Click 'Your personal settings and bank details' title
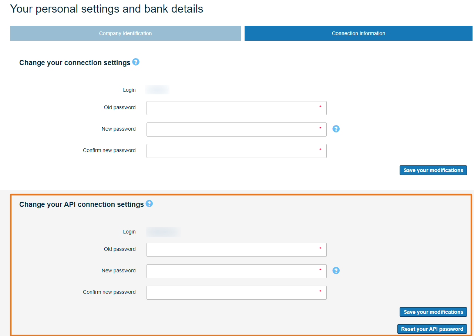 point(107,9)
